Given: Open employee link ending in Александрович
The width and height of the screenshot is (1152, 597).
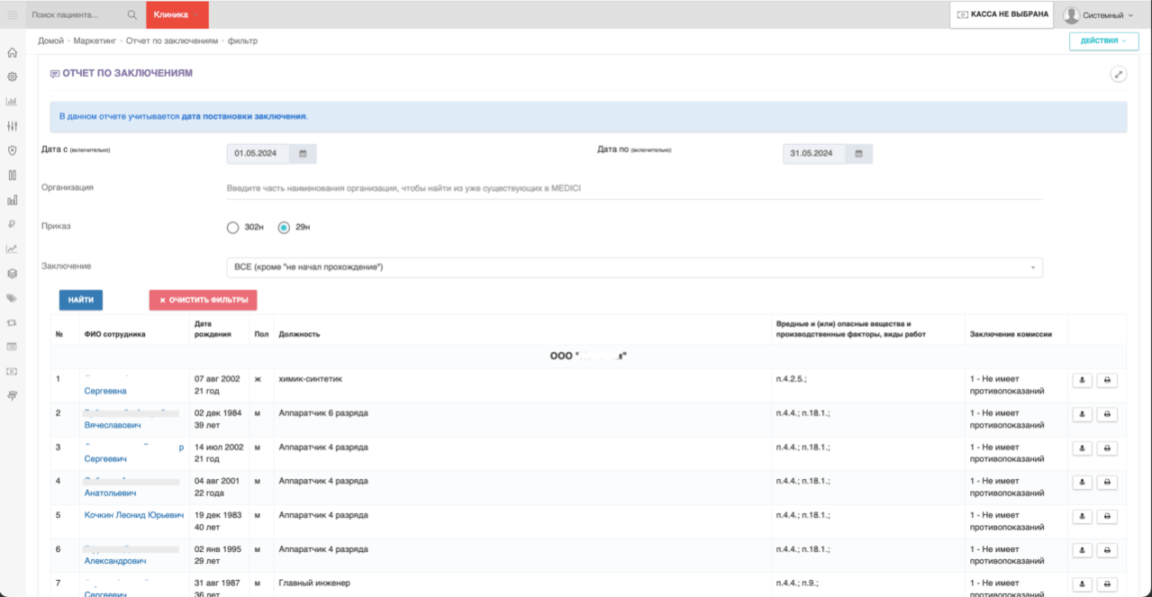Looking at the screenshot, I should [x=115, y=561].
